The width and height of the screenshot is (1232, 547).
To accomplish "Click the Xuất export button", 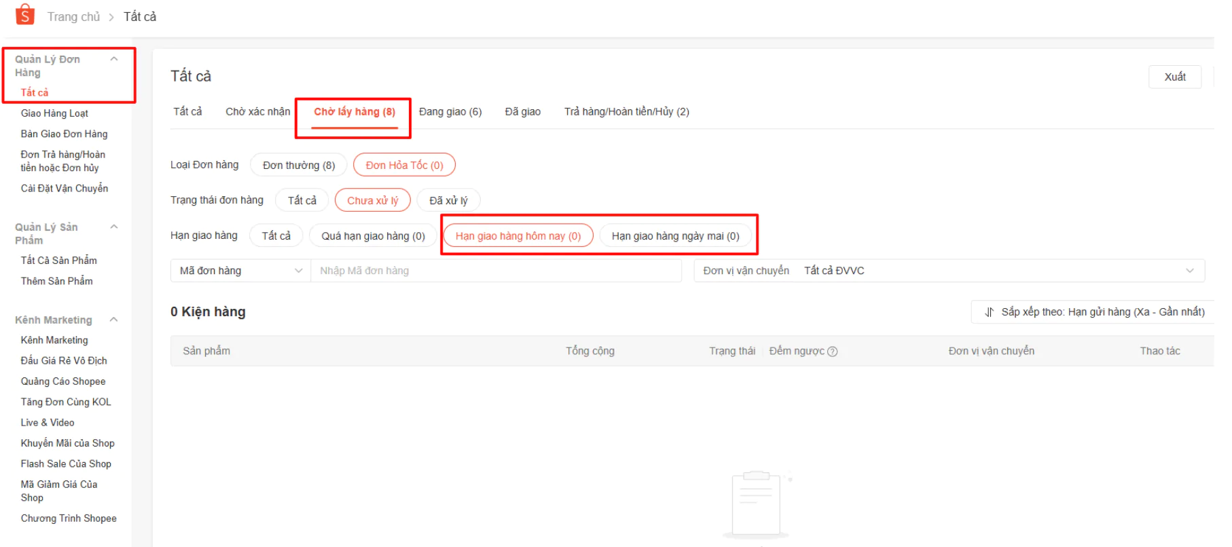I will click(x=1174, y=77).
